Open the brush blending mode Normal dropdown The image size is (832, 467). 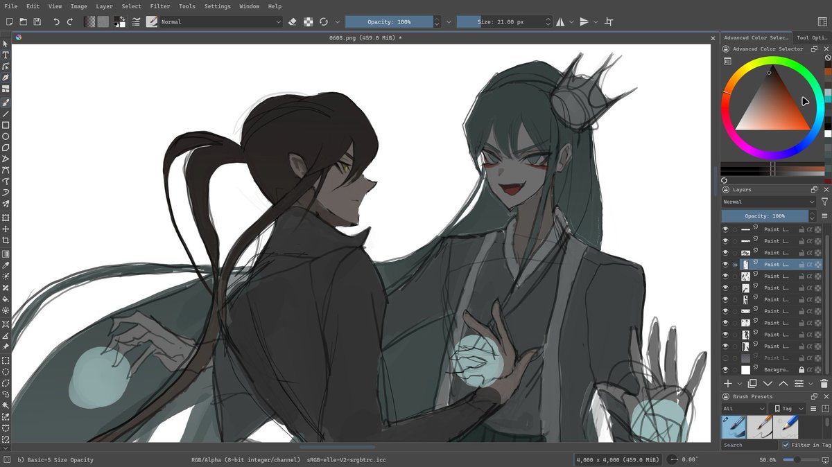point(221,21)
